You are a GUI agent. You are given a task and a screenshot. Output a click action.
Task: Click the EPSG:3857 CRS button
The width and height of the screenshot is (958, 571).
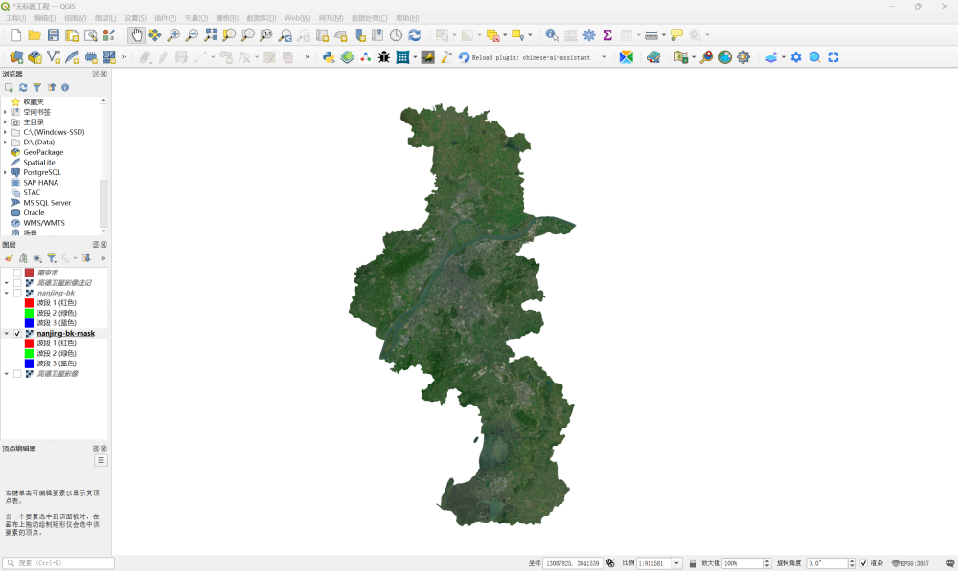(910, 563)
